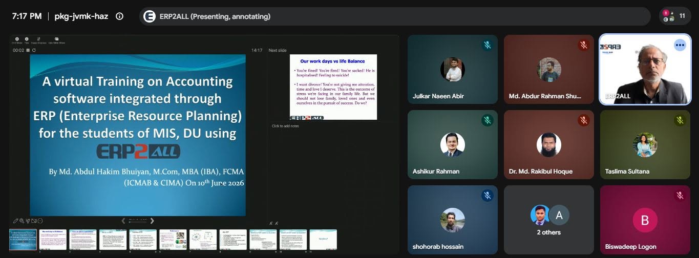Screen dimensions: 699x258
Task: Click the ERP2ALL presenting banner logo
Action: 150,16
